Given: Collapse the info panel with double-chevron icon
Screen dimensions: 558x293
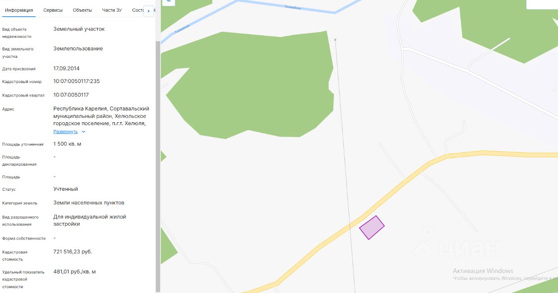Looking at the screenshot, I should (169, 1).
